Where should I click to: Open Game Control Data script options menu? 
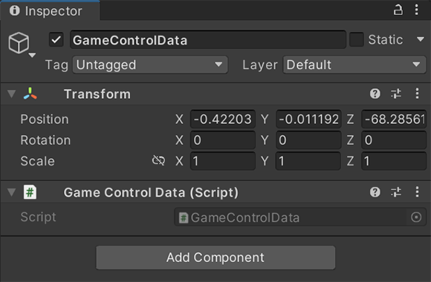pyautogui.click(x=418, y=192)
